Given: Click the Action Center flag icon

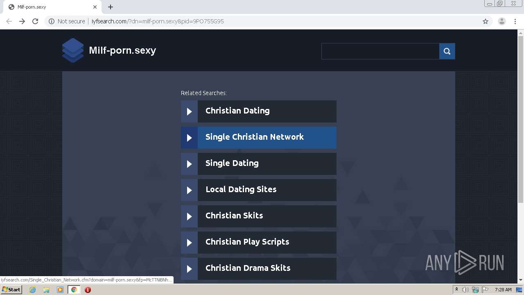Looking at the screenshot, I should 485,290.
